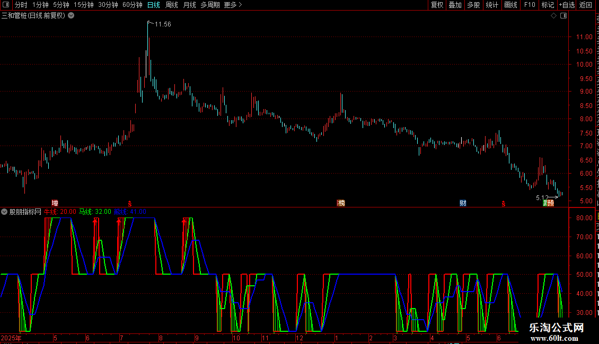
Task: Open F10 company info
Action: coord(529,5)
